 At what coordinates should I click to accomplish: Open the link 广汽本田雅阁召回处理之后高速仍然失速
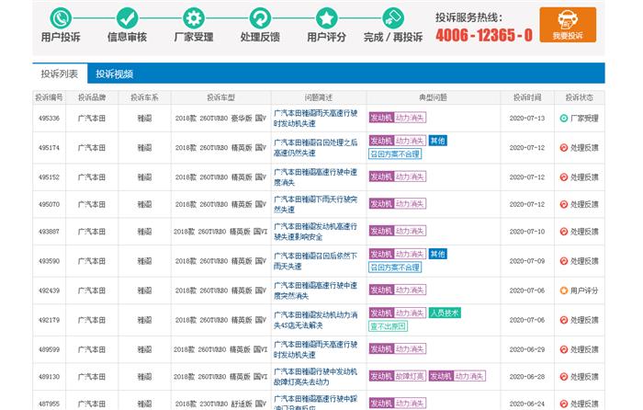(x=315, y=148)
